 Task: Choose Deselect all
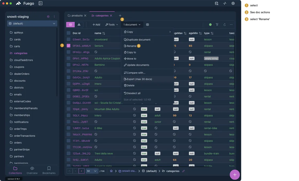click(x=147, y=93)
